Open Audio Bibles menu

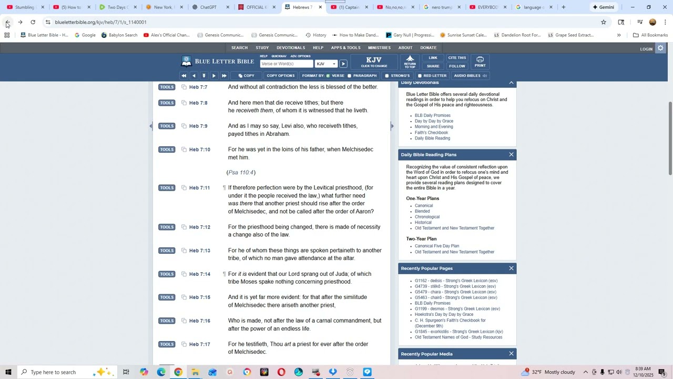pos(470,76)
